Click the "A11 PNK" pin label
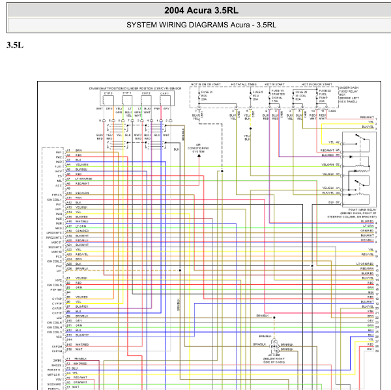This screenshot has width=391, height=390. [x=74, y=198]
